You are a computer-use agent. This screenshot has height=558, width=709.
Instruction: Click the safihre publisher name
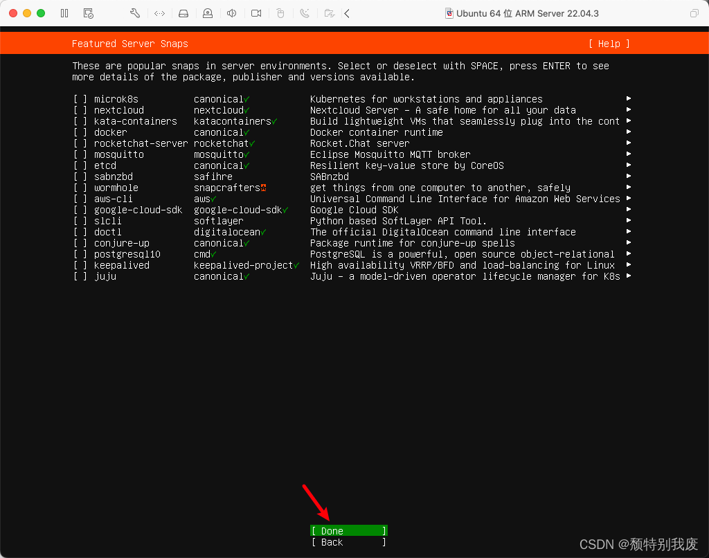(213, 177)
